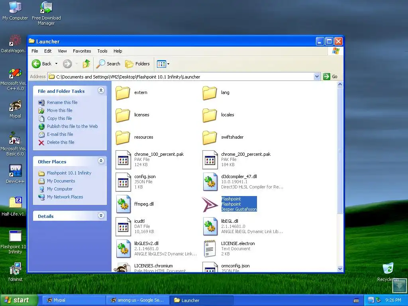Click the keyboard icon on the taskbar
This screenshot has width=408, height=306.
[x=356, y=300]
